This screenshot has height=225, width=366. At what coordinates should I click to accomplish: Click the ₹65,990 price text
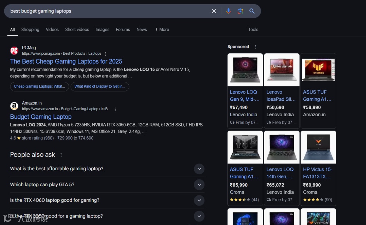tap(239, 185)
